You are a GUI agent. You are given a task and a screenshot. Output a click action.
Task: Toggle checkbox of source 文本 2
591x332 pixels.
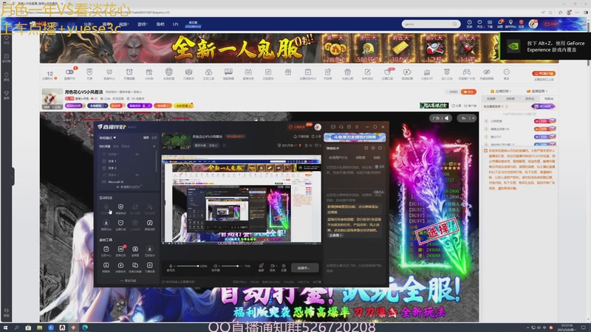tap(104, 168)
